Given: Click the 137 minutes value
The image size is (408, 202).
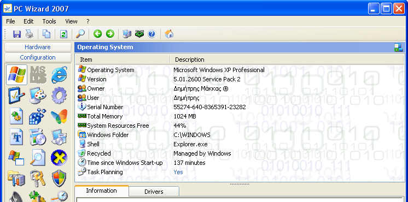Looking at the screenshot, I should click(x=189, y=163).
